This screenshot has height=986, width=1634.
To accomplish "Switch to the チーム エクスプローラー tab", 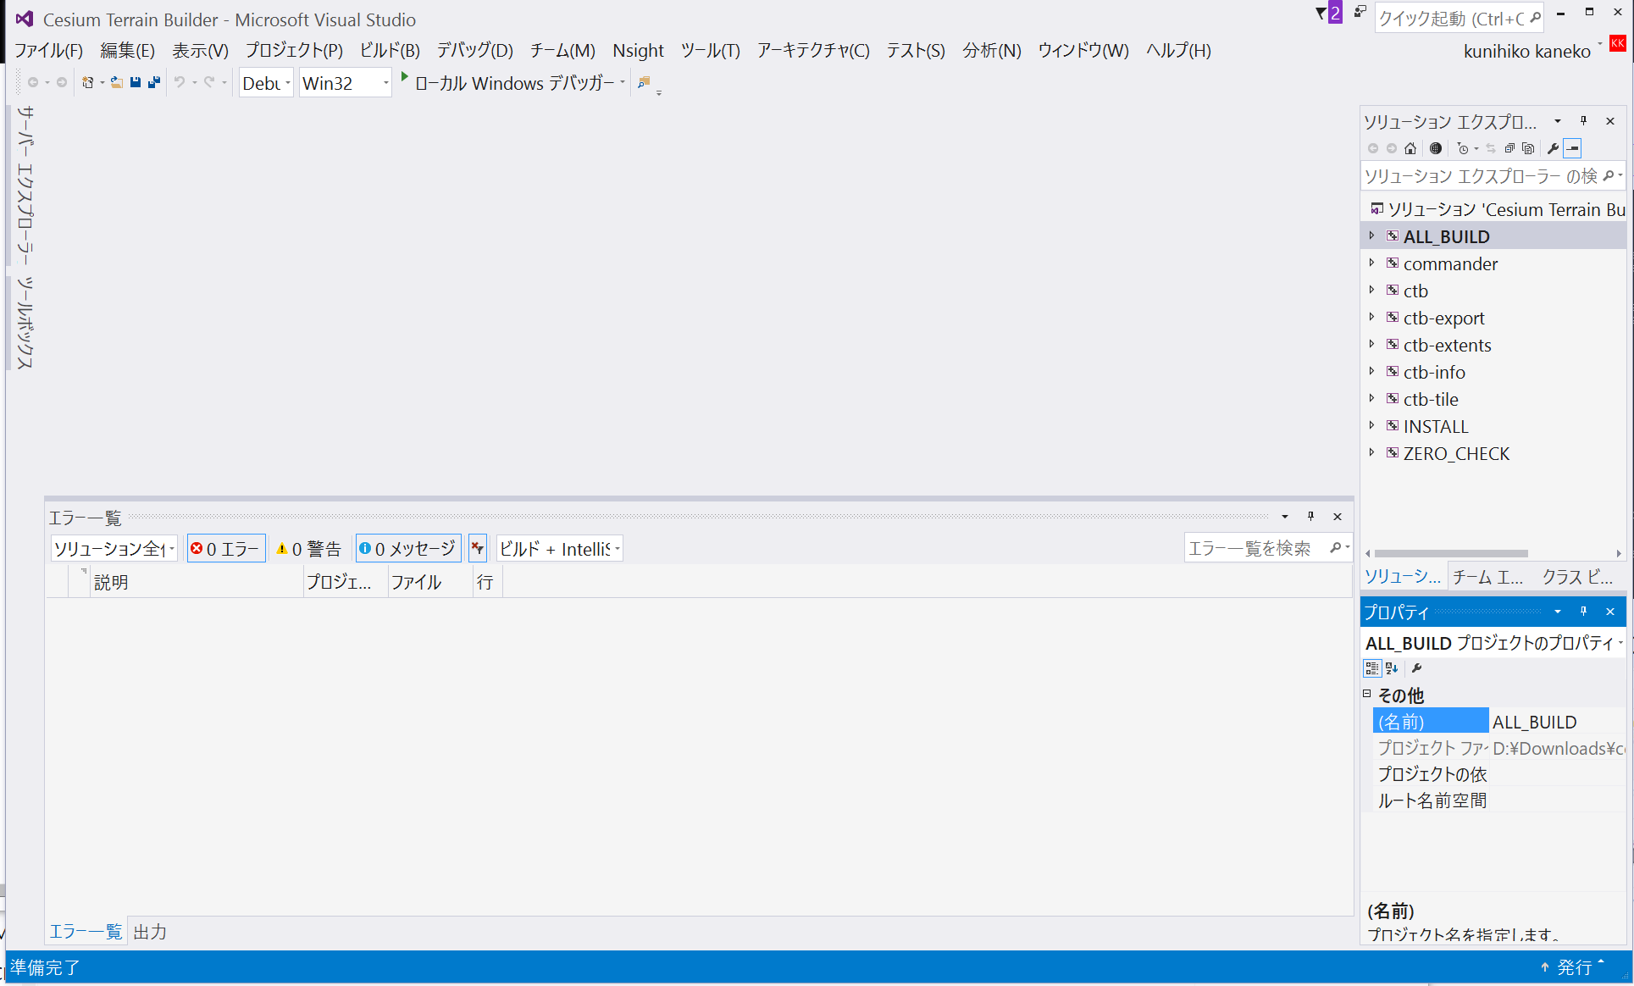I will (x=1488, y=577).
